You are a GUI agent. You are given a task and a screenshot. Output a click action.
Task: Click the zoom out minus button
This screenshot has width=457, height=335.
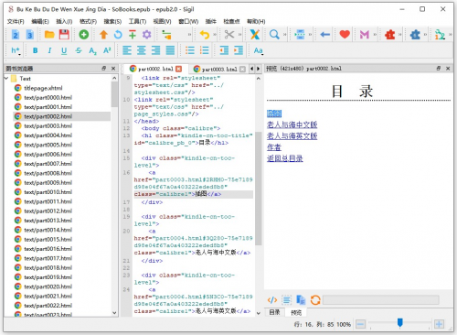coord(360,324)
